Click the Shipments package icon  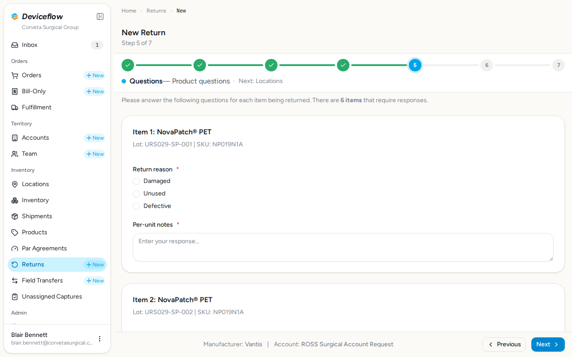pyautogui.click(x=15, y=216)
